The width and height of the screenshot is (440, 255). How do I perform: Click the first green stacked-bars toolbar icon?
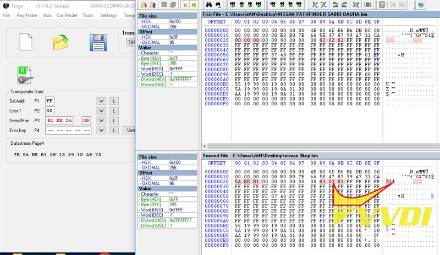pyautogui.click(x=335, y=4)
